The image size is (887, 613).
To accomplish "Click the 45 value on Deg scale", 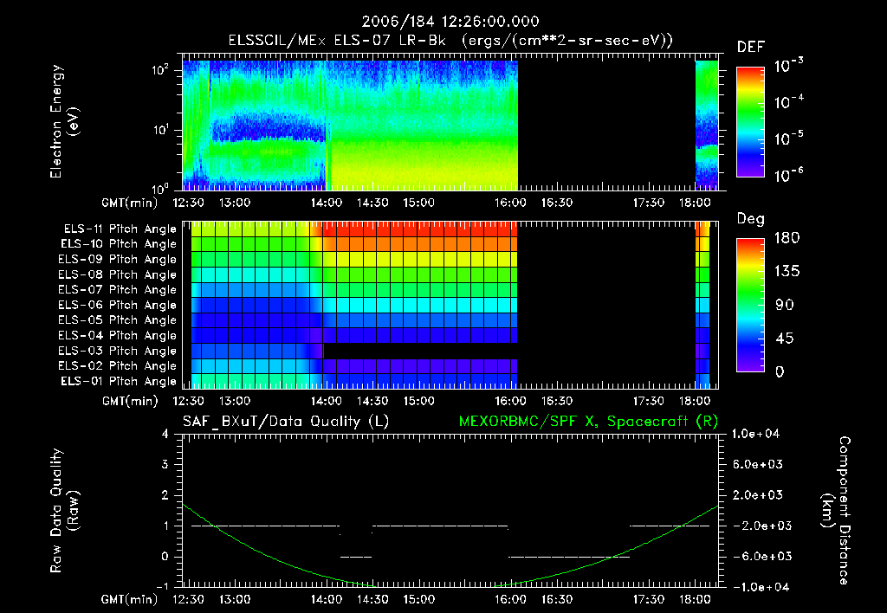I will point(785,339).
